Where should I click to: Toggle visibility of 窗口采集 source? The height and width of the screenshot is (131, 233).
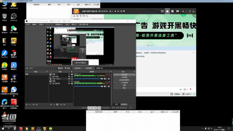(x=69, y=77)
